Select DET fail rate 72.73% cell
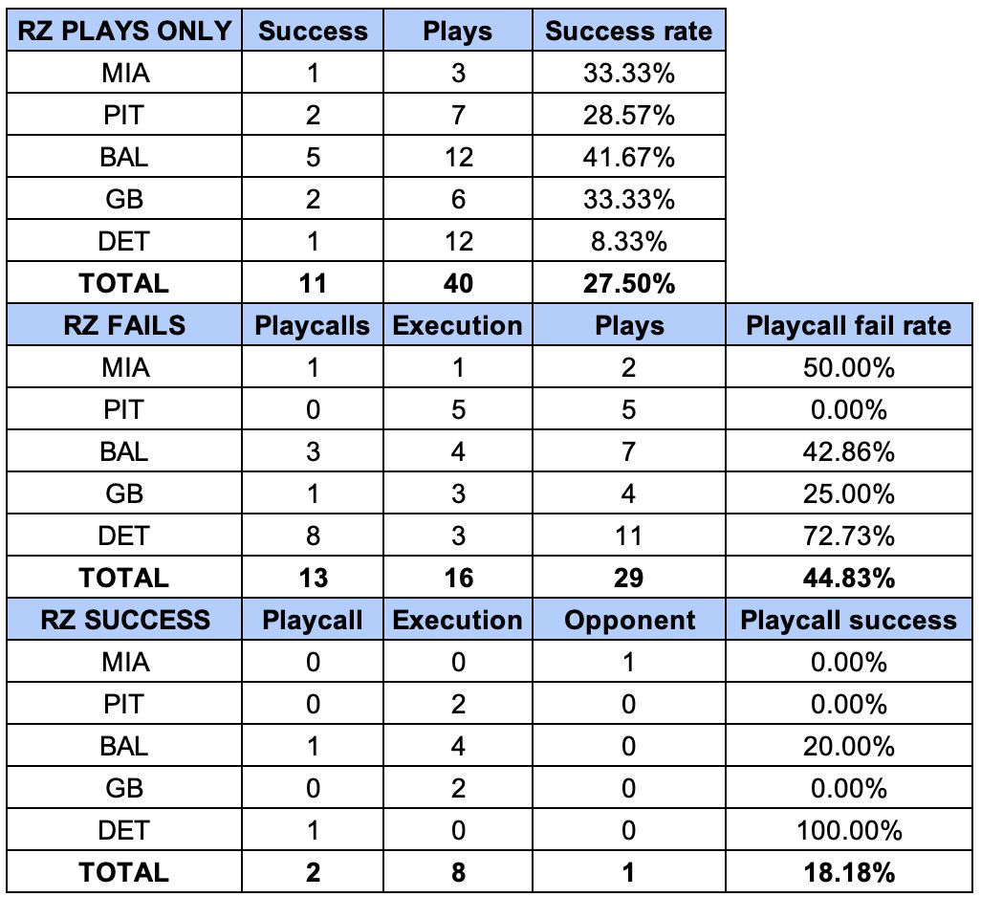Viewport: 981px width, 897px height. point(849,536)
